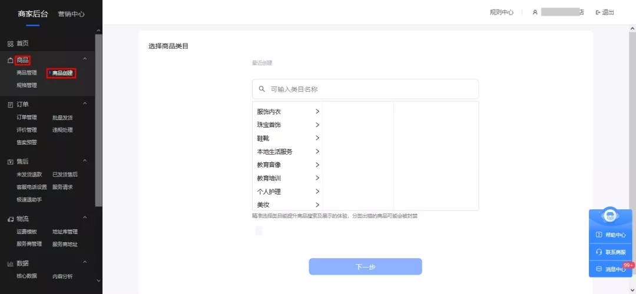This screenshot has height=294, width=636.
Task: Select the 本地生活服务 category text
Action: [x=274, y=152]
